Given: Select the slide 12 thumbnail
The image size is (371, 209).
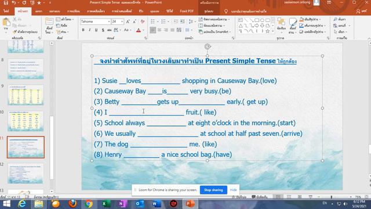Looking at the screenshot, I should click(26, 174).
